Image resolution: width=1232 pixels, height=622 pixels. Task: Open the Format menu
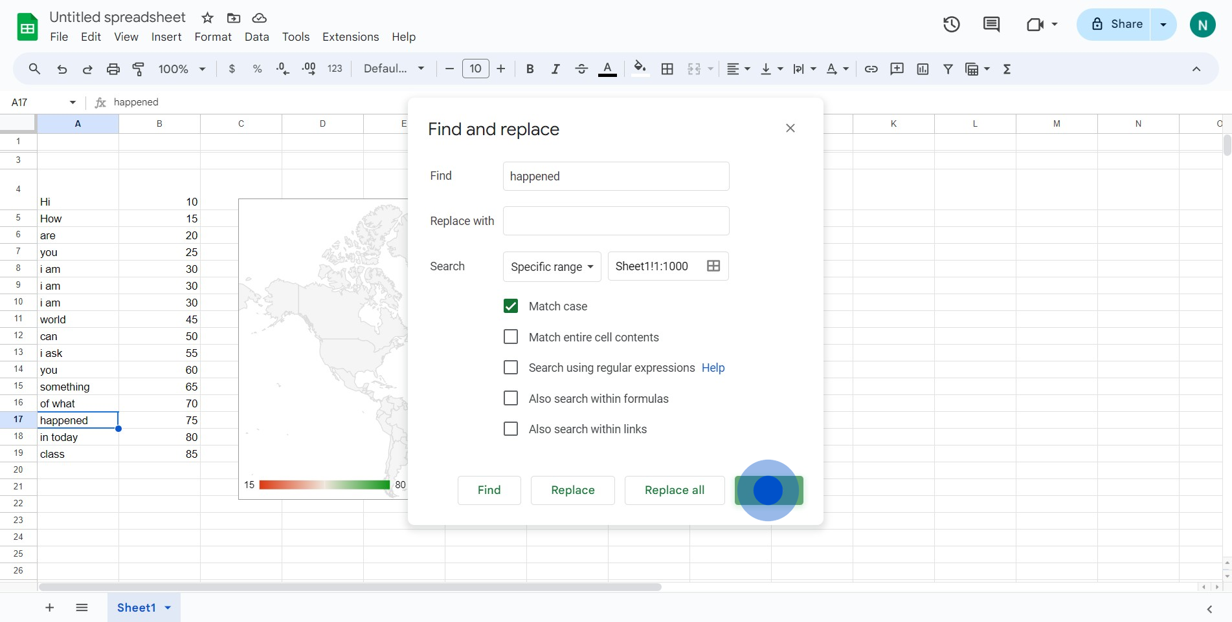[213, 37]
